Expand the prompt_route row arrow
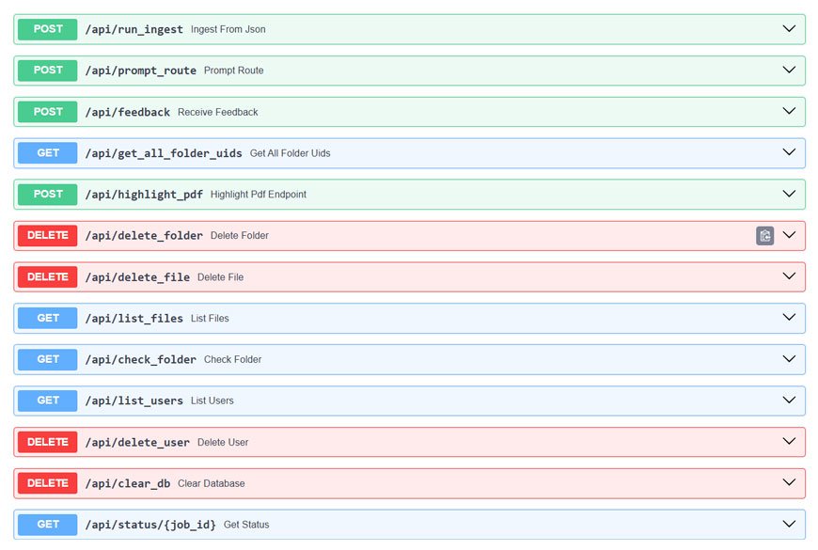 click(x=789, y=71)
